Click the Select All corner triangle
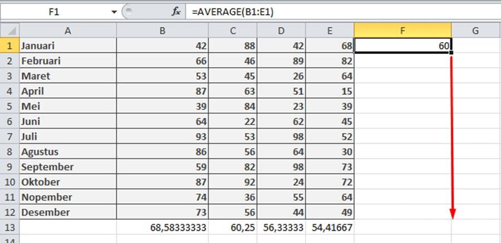 (x=9, y=31)
